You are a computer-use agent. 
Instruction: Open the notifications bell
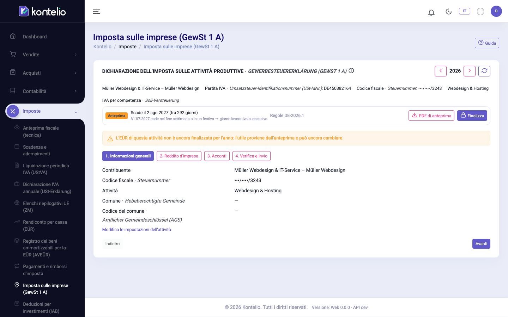431,13
